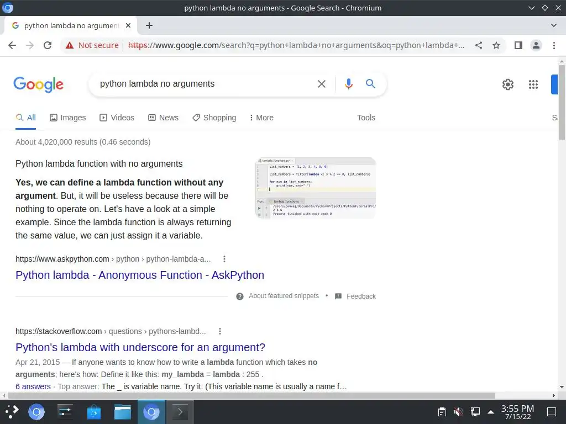Viewport: 566px width, 424px height.
Task: Click the Google logo
Action: [38, 84]
